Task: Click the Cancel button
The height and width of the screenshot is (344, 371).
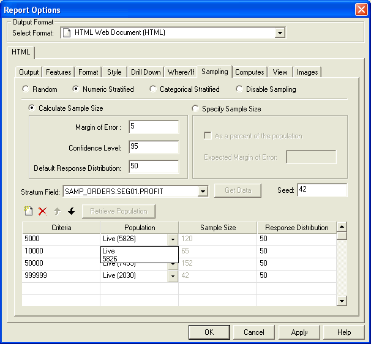Action: click(x=254, y=332)
